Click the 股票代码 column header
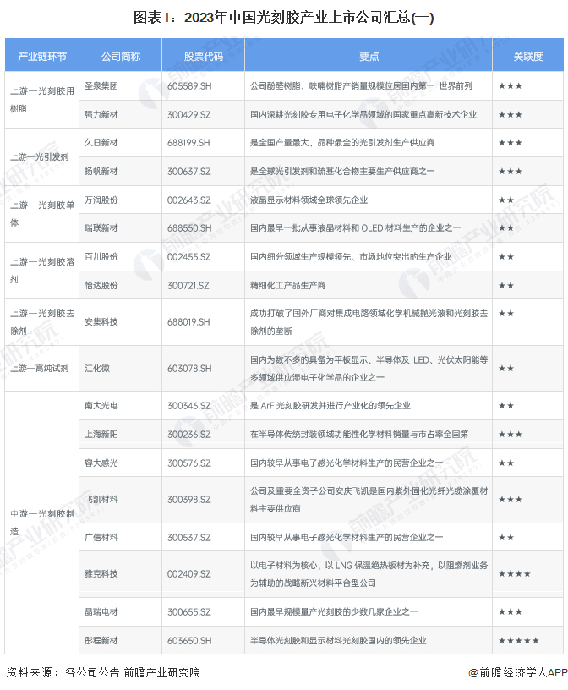This screenshot has height=690, width=568. [203, 56]
